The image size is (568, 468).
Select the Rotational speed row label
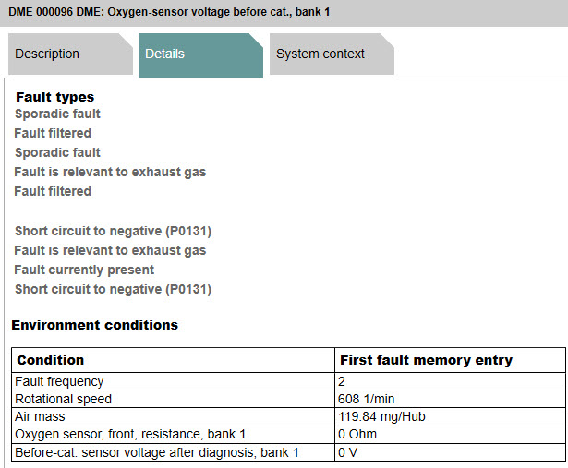tap(63, 399)
